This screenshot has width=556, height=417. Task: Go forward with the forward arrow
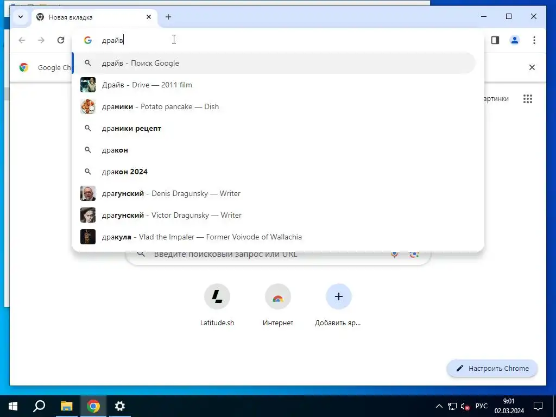click(41, 40)
